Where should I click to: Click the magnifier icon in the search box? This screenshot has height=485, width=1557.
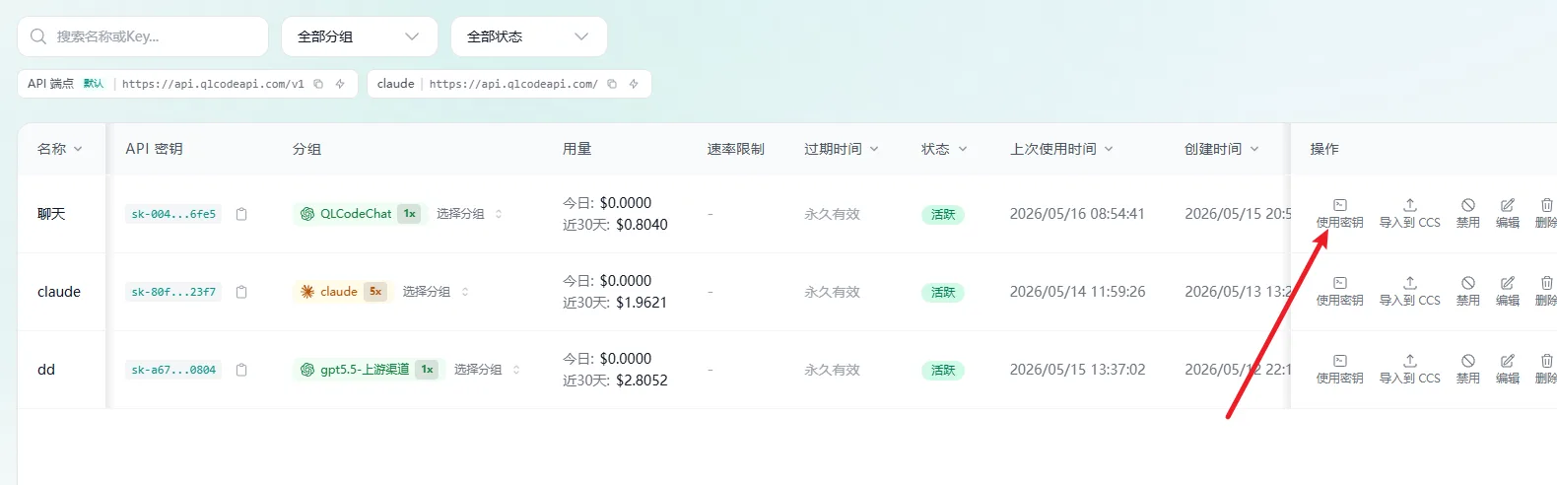click(38, 36)
